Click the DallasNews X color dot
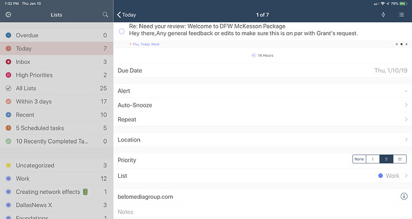 8,205
